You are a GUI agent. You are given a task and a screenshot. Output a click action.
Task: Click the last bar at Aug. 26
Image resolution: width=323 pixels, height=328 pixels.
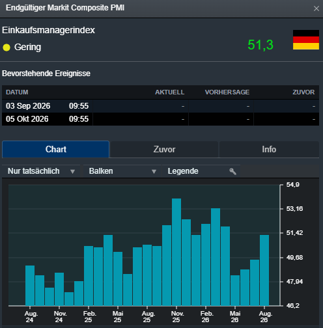264,270
